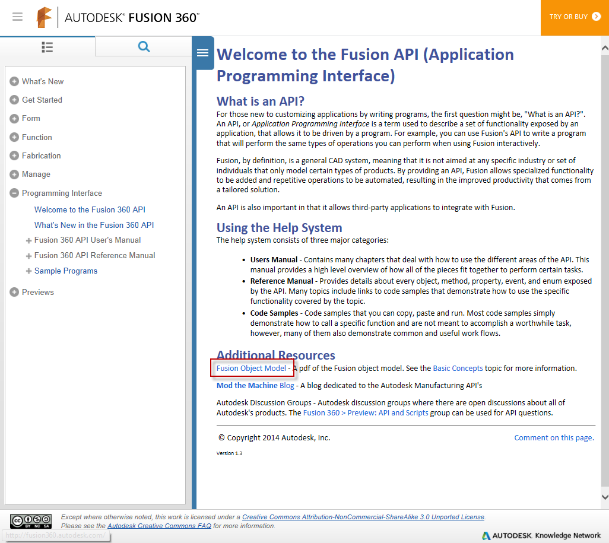Click the Autodesk Knowledge Network logo
Viewport: 609px width, 543px height.
click(x=541, y=536)
